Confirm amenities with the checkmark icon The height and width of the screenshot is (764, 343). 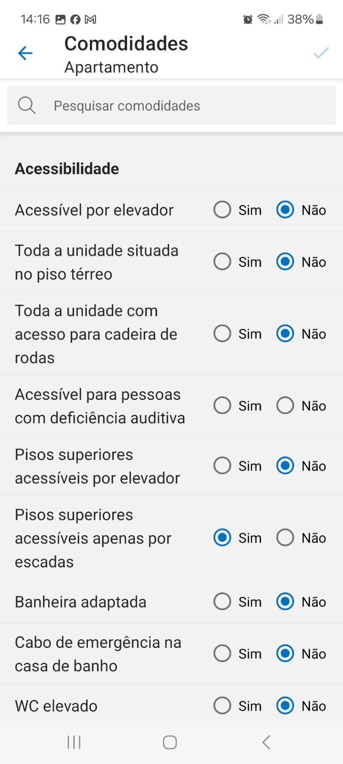coord(321,53)
